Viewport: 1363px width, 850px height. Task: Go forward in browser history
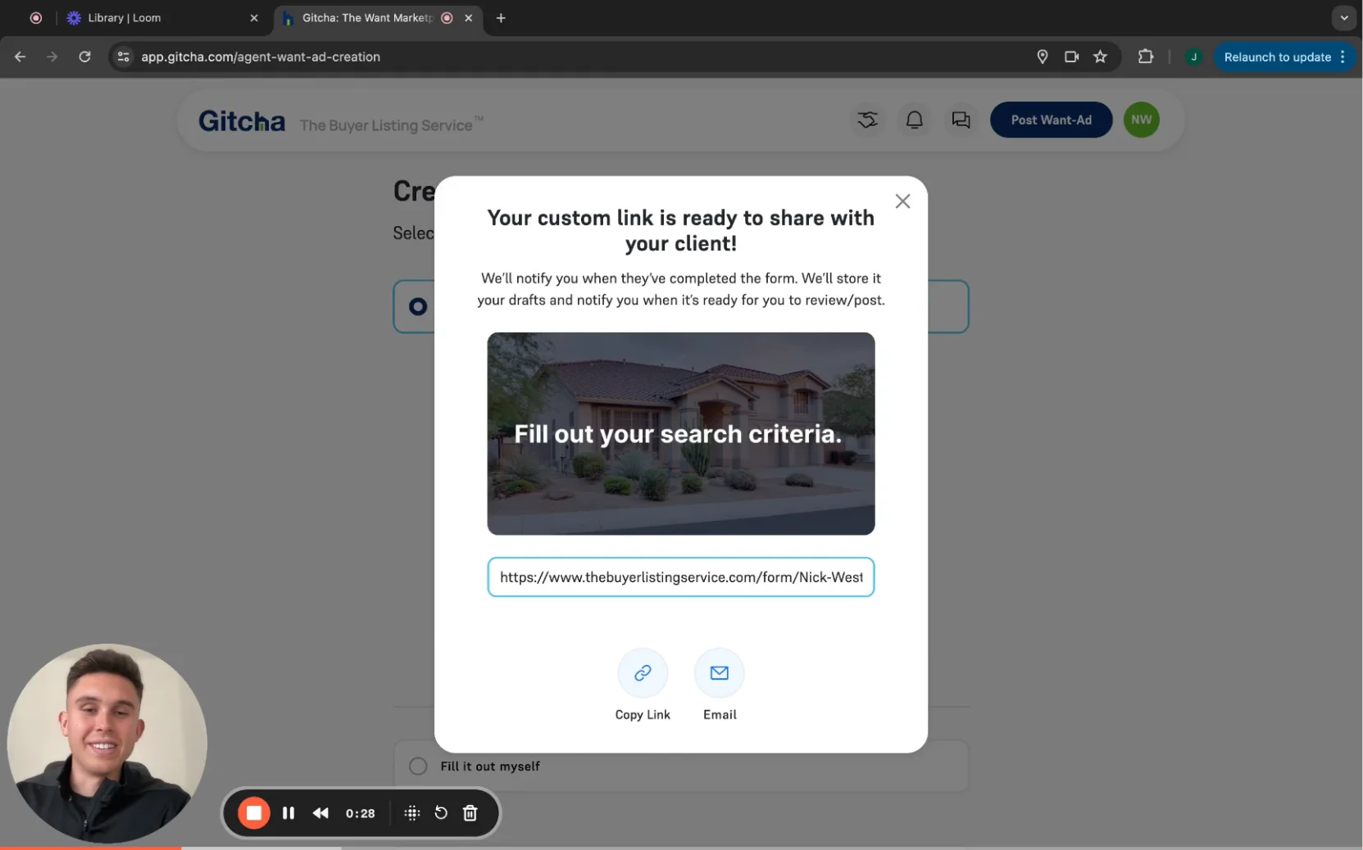pos(52,57)
